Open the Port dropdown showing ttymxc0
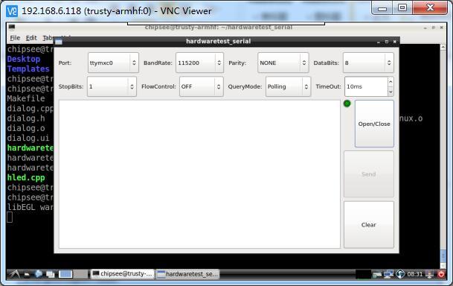The width and height of the screenshot is (453, 286). 113,63
